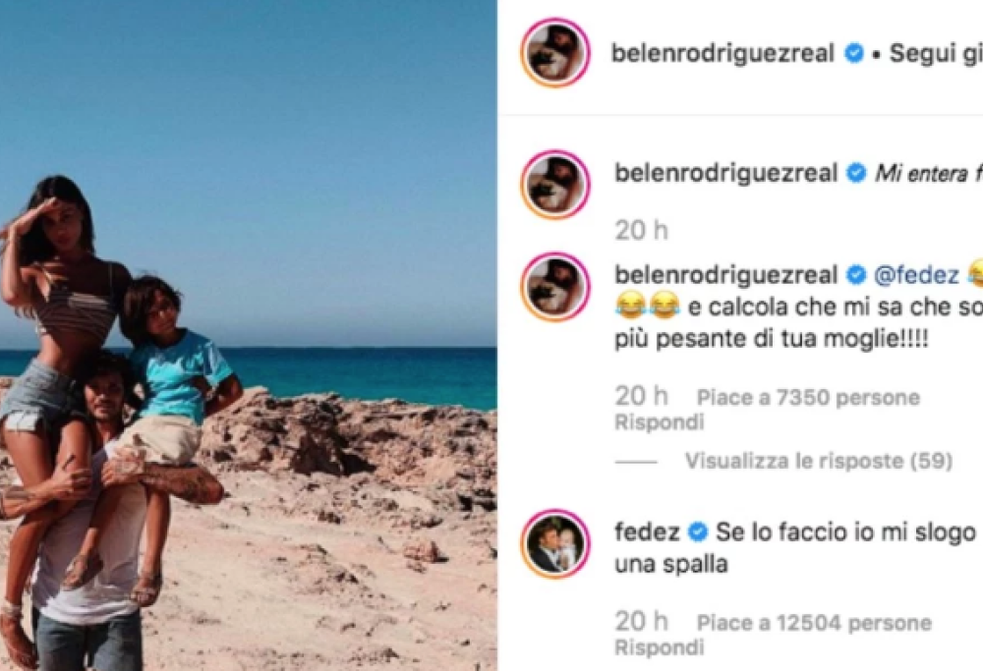Click the beach photo of the post
This screenshot has width=983, height=671.
(x=249, y=336)
